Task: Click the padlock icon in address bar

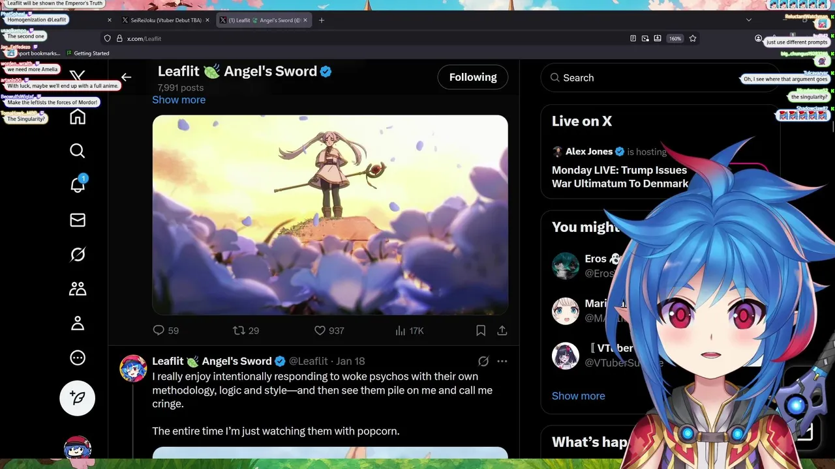Action: click(x=119, y=38)
